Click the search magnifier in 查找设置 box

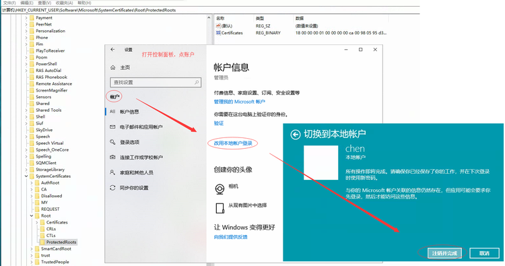[197, 82]
